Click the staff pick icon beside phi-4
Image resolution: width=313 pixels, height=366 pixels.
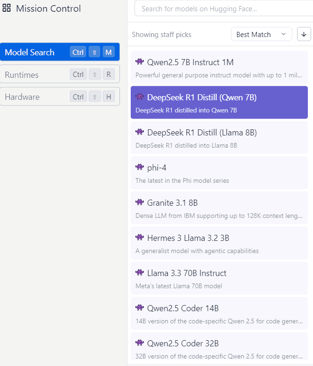point(140,167)
